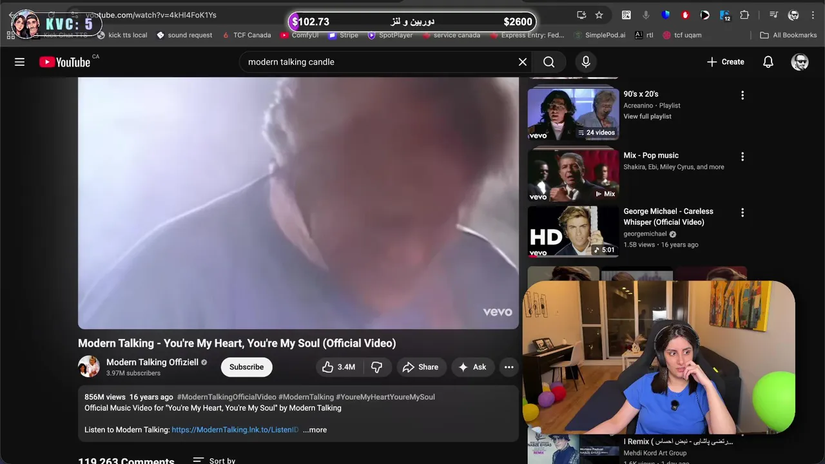This screenshot has height=464, width=825.
Task: Open TCF Canada bookmark
Action: pos(246,35)
